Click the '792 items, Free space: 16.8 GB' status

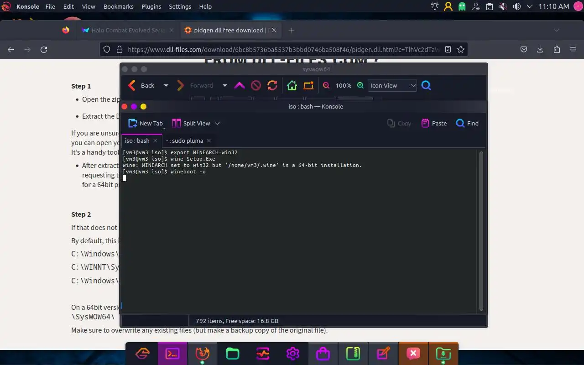(237, 321)
